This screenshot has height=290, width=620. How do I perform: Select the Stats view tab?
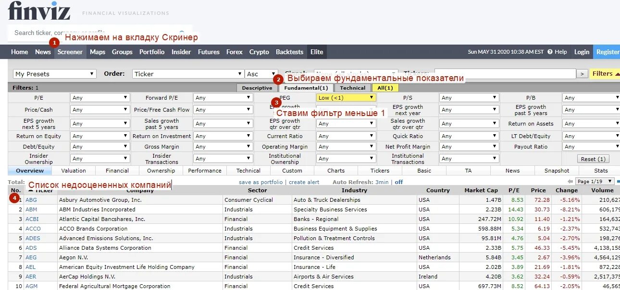601,171
